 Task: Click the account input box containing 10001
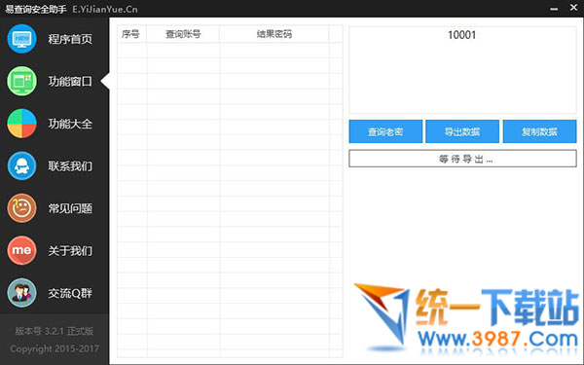(x=462, y=70)
